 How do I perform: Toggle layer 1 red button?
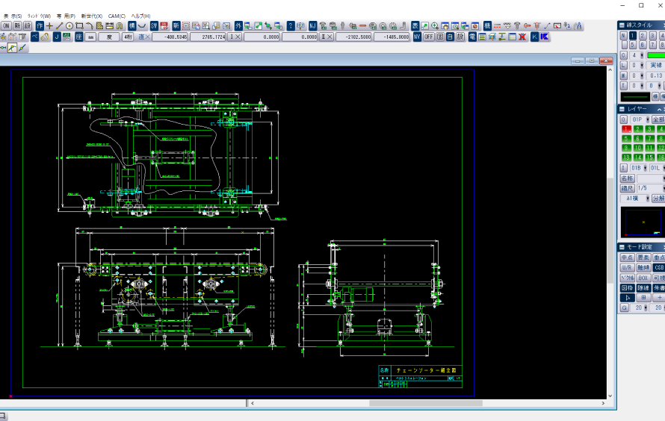[626, 129]
